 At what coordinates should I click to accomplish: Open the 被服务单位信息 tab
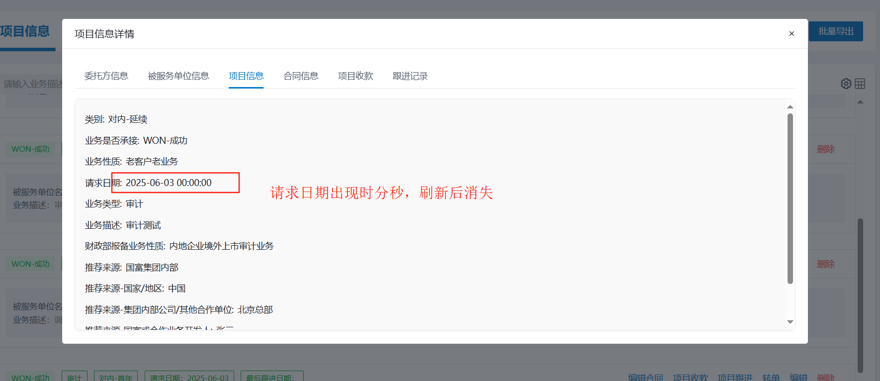pos(178,76)
